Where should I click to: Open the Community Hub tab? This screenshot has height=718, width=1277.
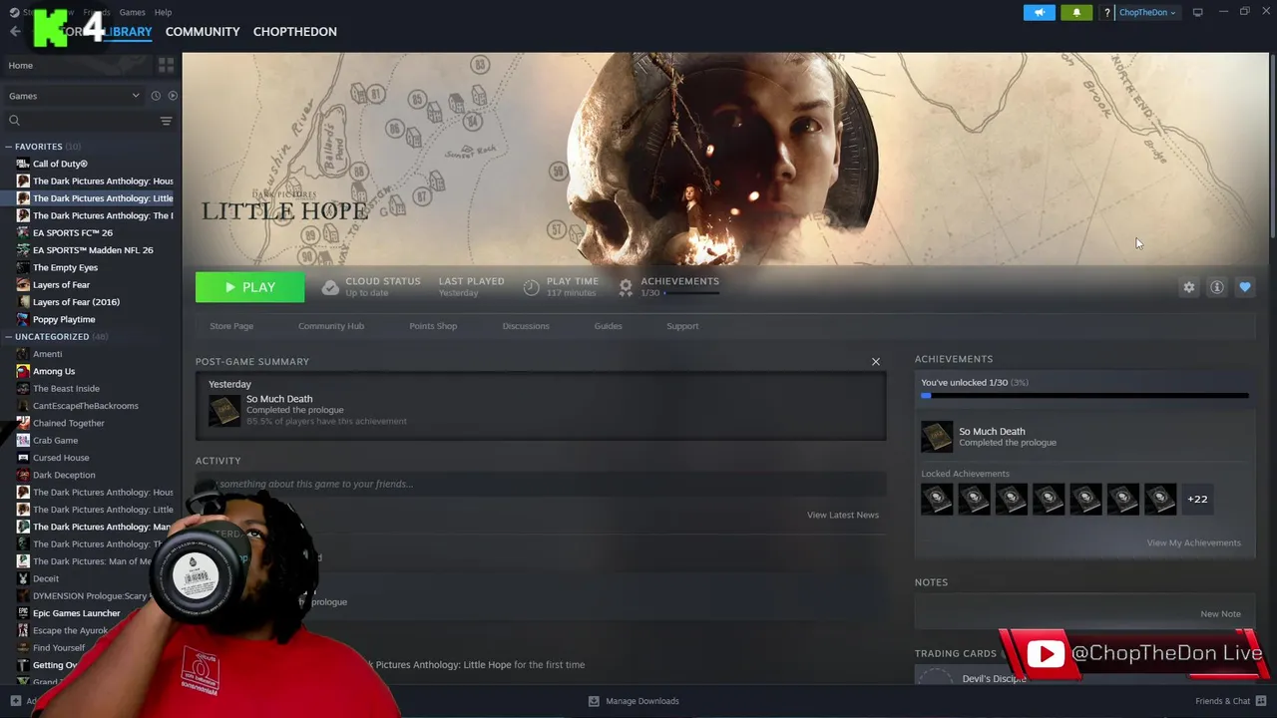(331, 326)
